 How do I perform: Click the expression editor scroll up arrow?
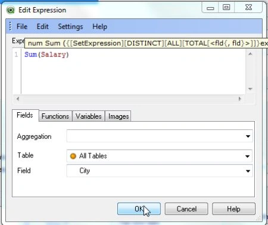point(250,53)
